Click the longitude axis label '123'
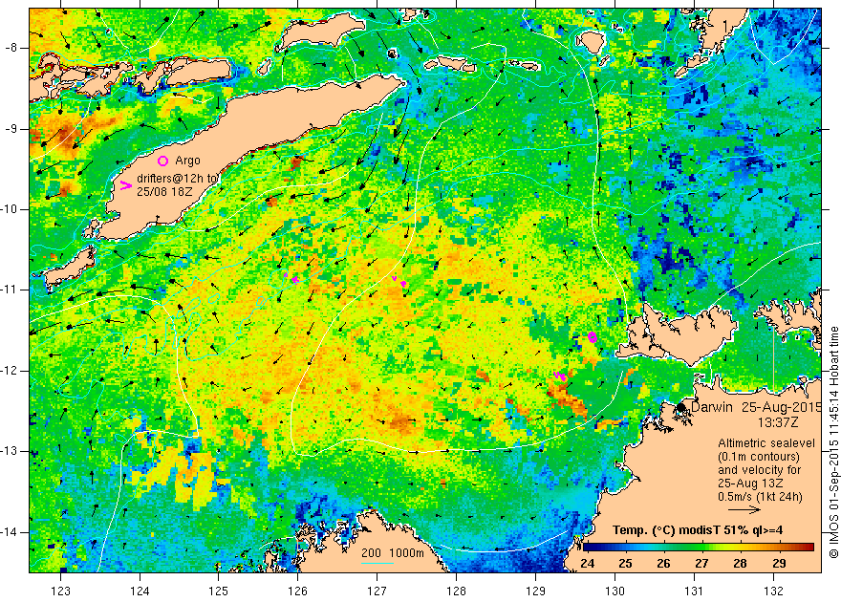 pyautogui.click(x=60, y=591)
